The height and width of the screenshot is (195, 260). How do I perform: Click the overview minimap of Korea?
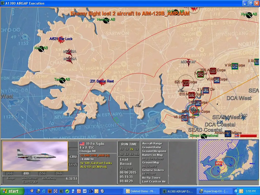228,162
